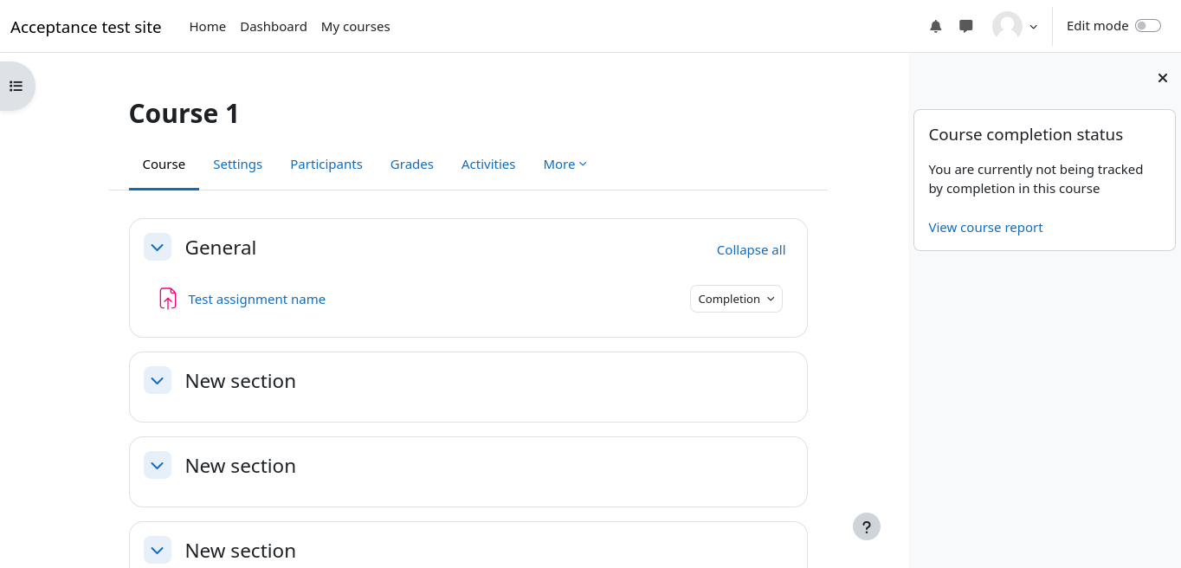1181x568 pixels.
Task: Expand the More menu tab
Action: point(565,165)
